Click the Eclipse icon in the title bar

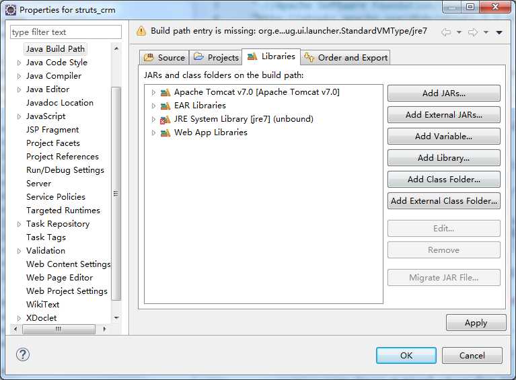(x=11, y=10)
